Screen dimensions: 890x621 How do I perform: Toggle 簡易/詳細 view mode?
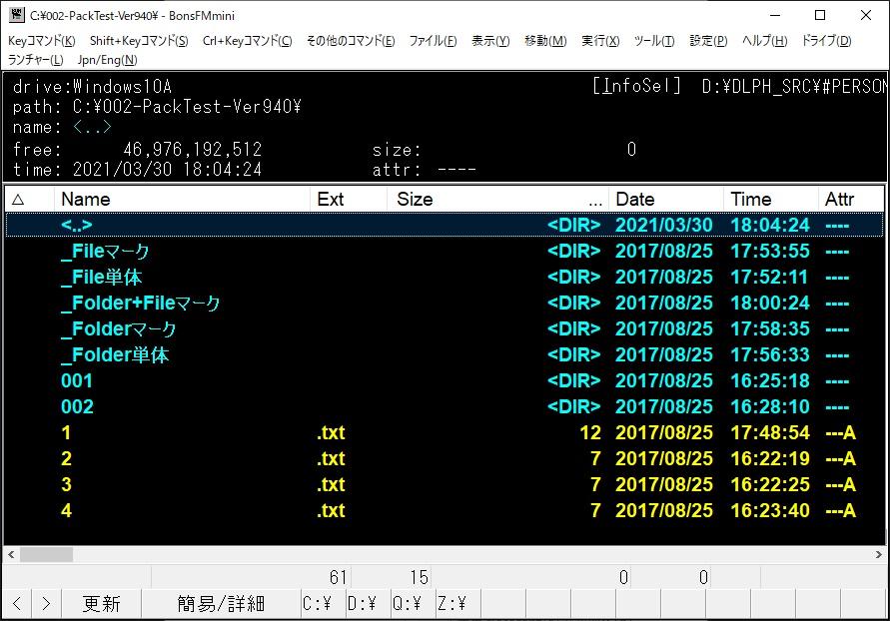click(x=221, y=603)
